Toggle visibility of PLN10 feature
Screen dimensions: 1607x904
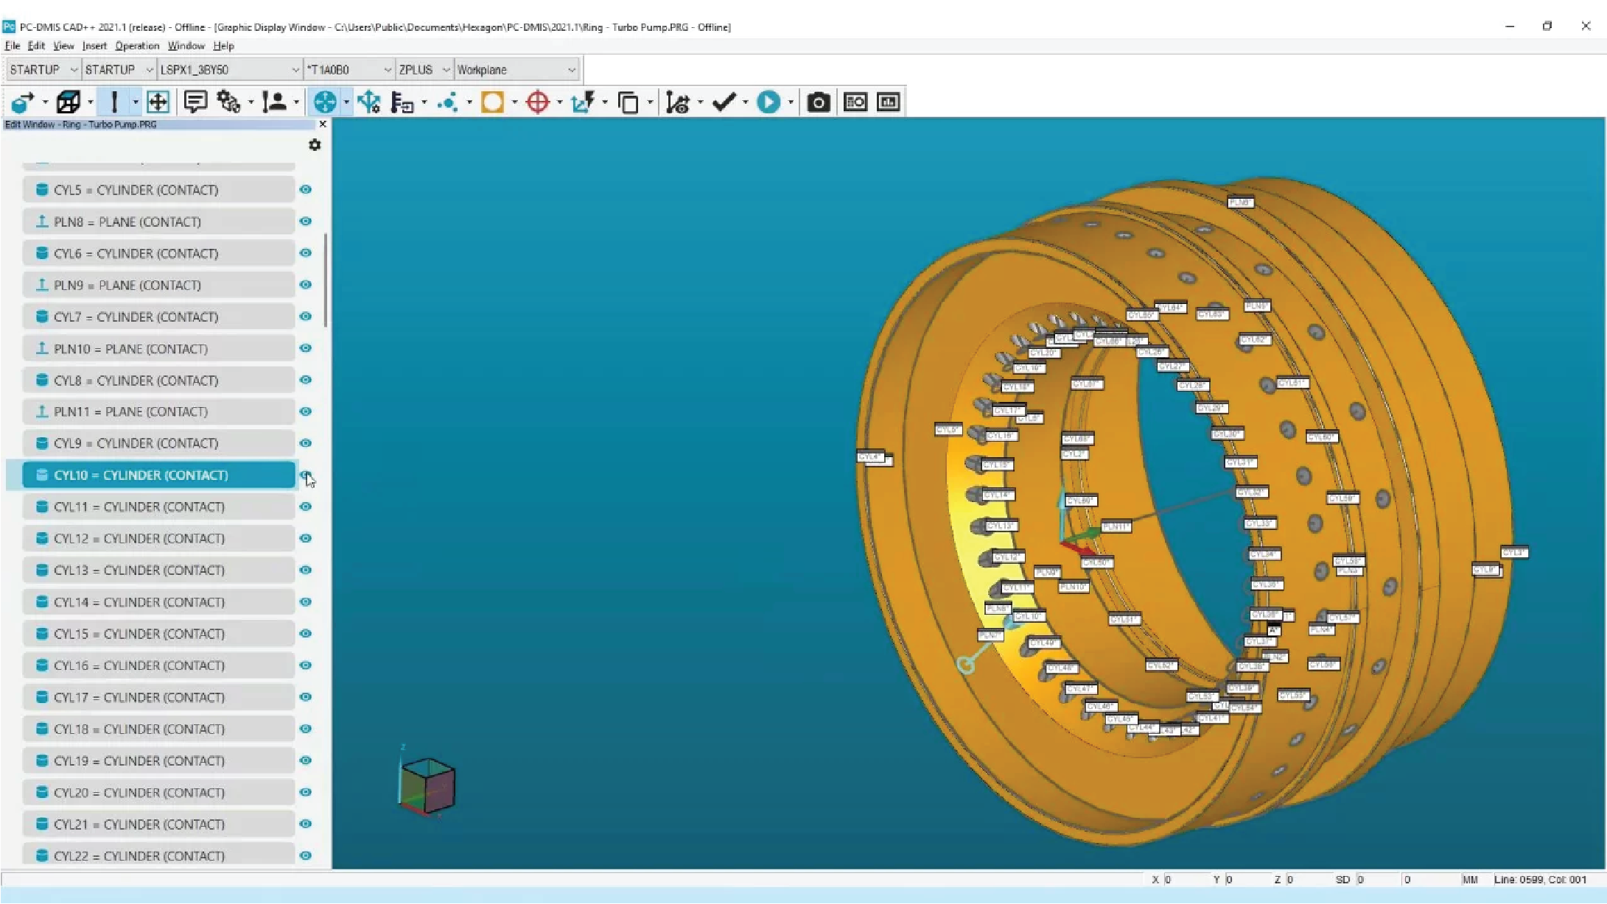point(306,348)
